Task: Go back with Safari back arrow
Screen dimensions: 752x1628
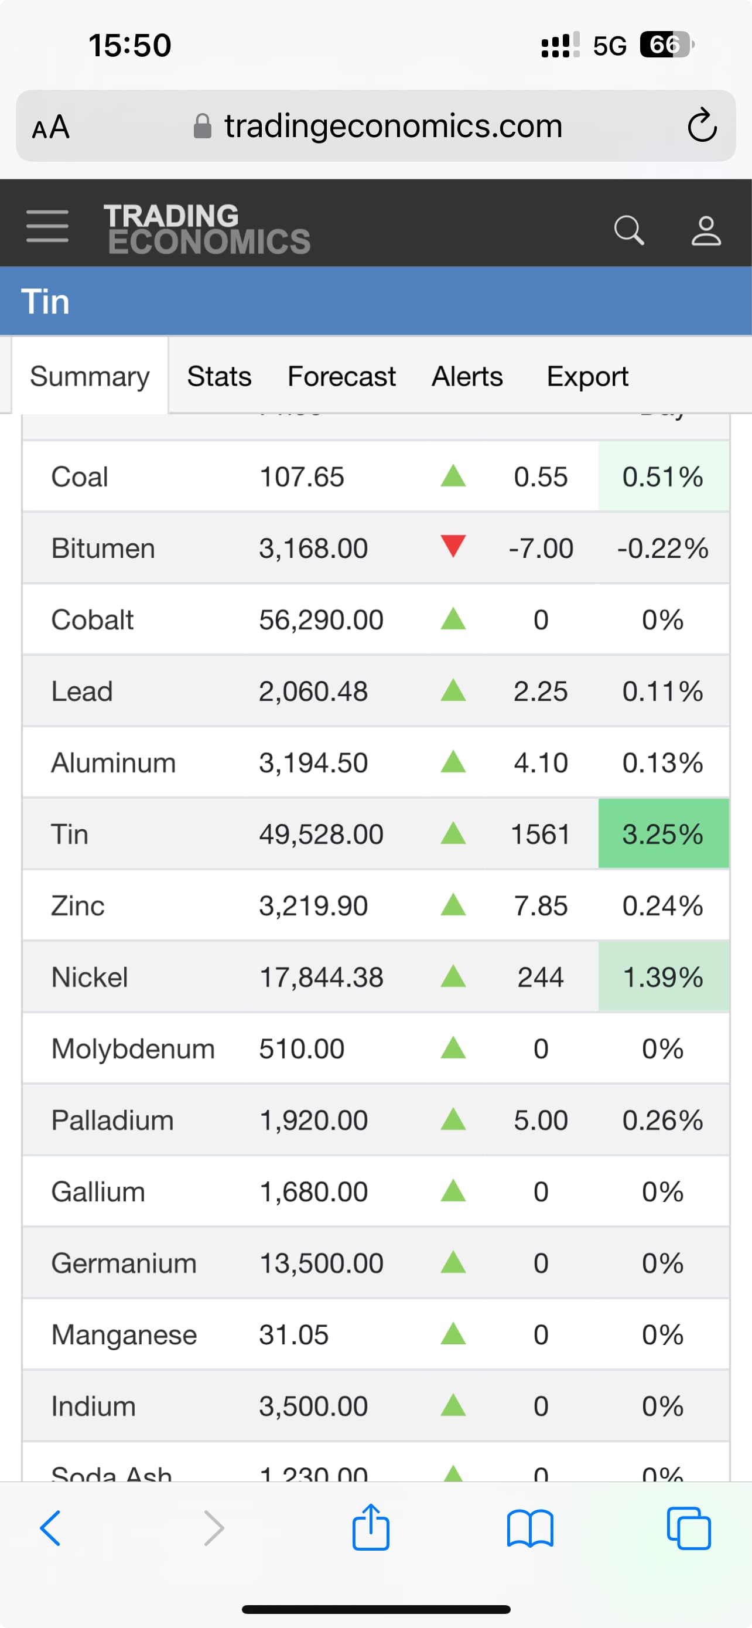Action: pyautogui.click(x=50, y=1528)
